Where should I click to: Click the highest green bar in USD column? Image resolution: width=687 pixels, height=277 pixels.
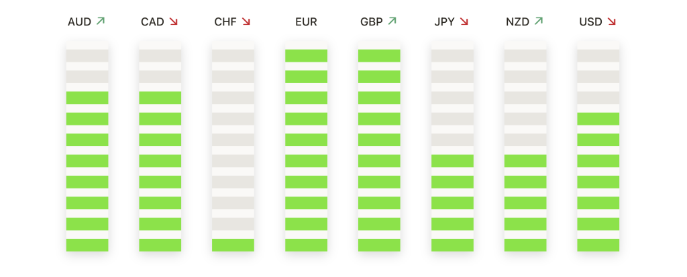(598, 119)
